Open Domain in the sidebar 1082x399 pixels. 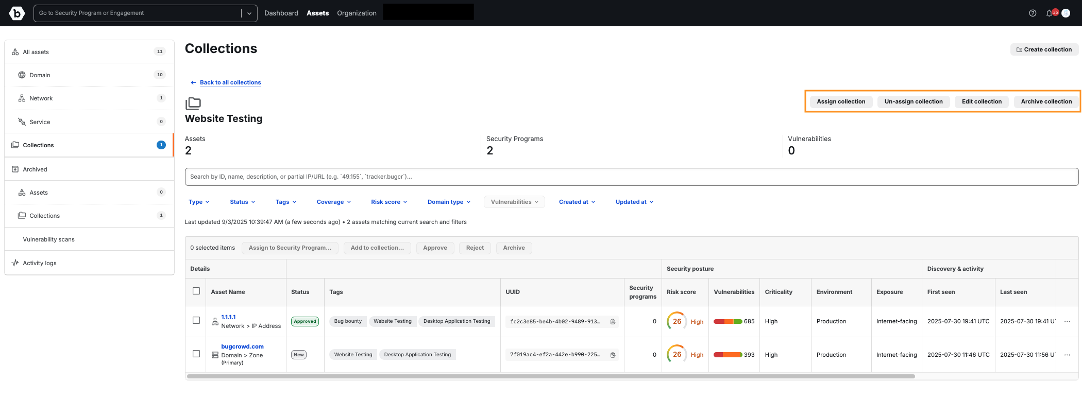(89, 75)
